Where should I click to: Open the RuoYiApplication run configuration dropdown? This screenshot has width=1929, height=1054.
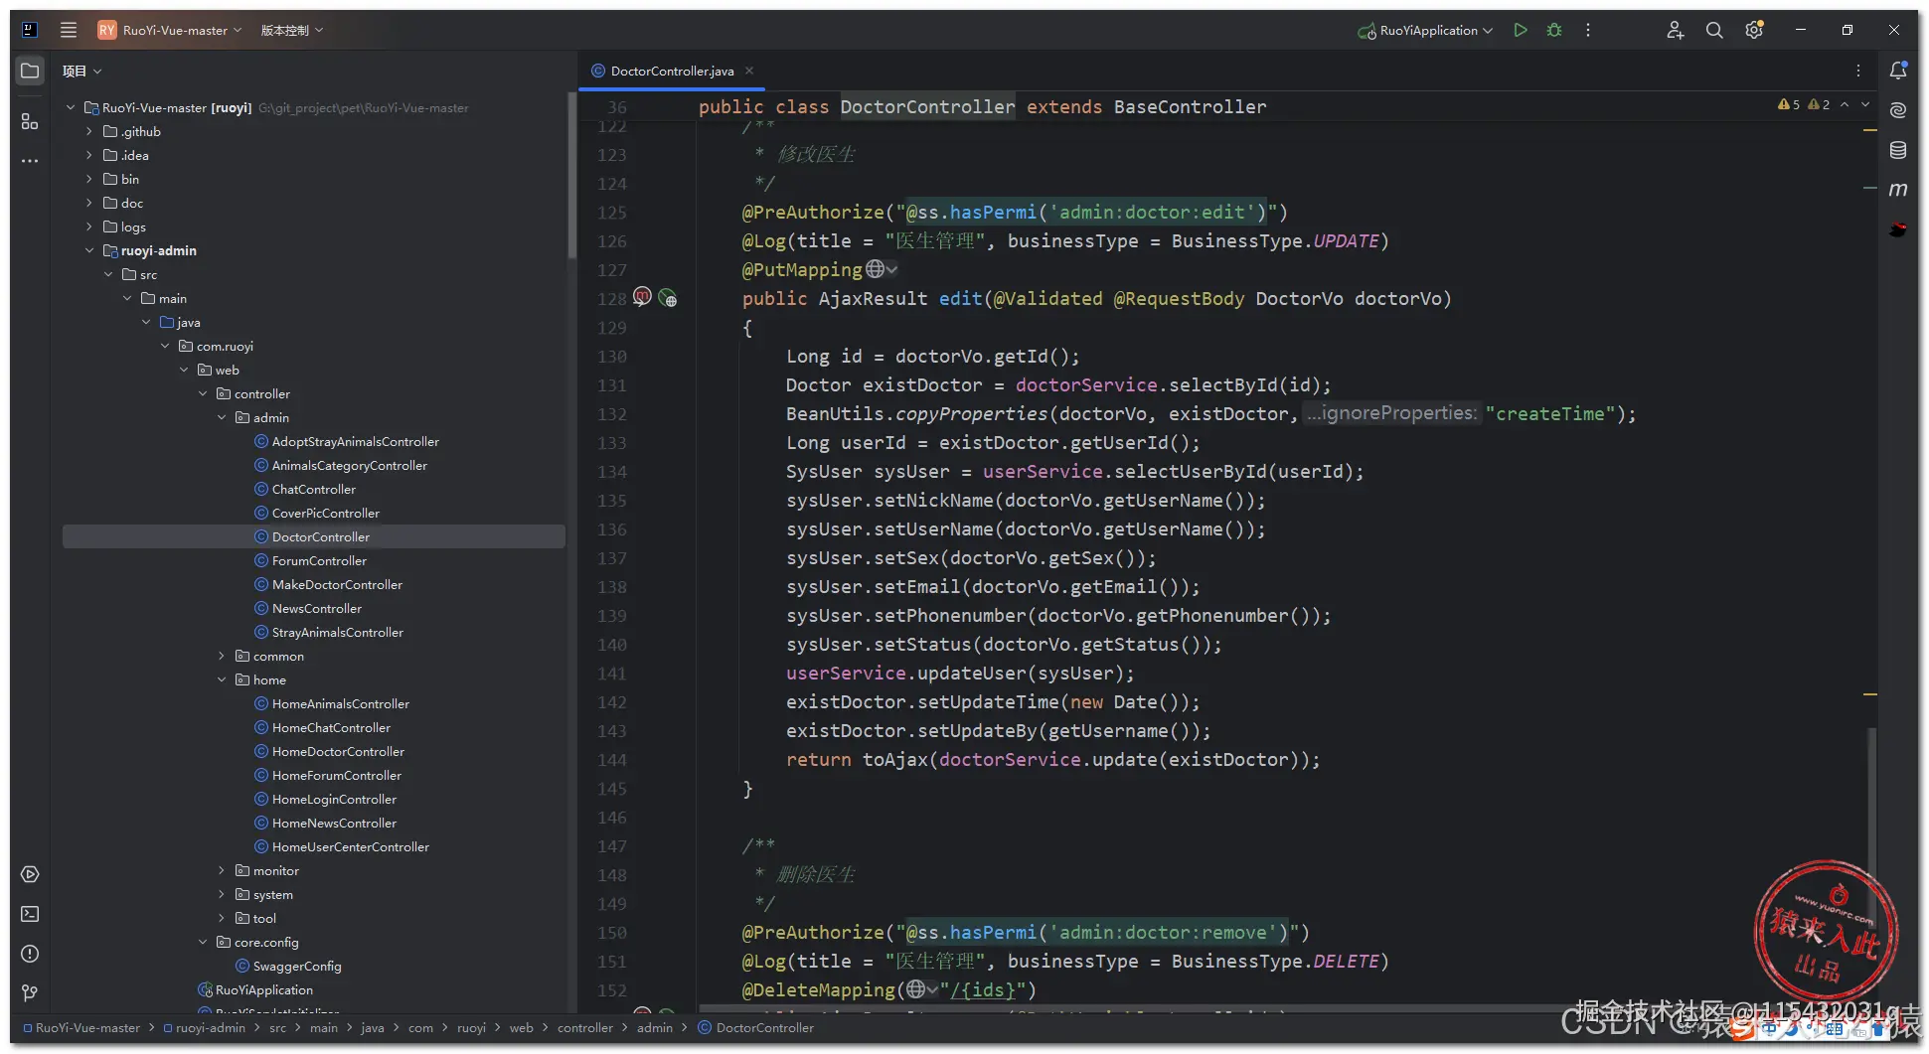(x=1425, y=30)
